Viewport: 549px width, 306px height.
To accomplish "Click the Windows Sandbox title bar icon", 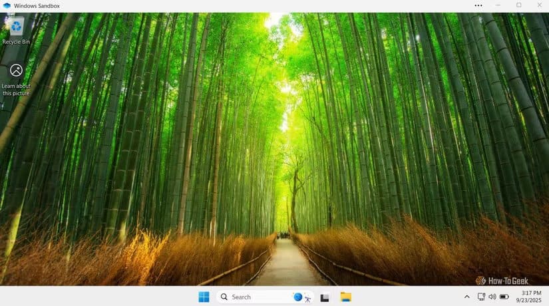I will (7, 5).
